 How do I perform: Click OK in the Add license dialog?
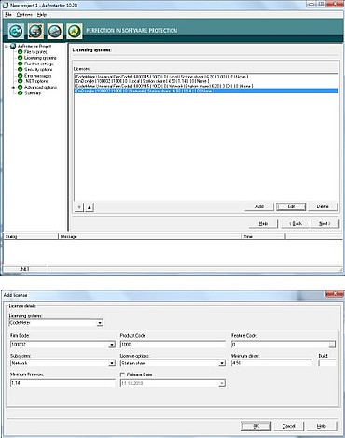(256, 426)
